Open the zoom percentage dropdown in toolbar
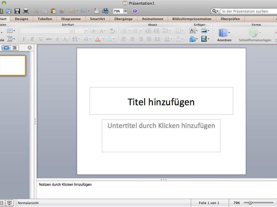Screen dimensions: 277x207 125,11
